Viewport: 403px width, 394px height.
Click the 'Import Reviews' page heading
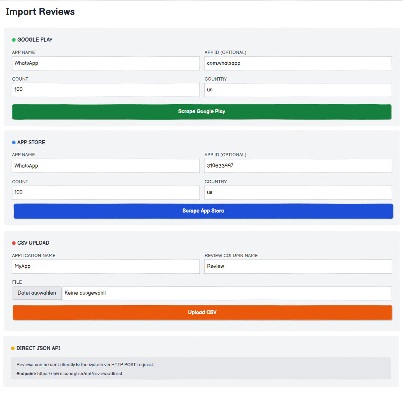(40, 12)
